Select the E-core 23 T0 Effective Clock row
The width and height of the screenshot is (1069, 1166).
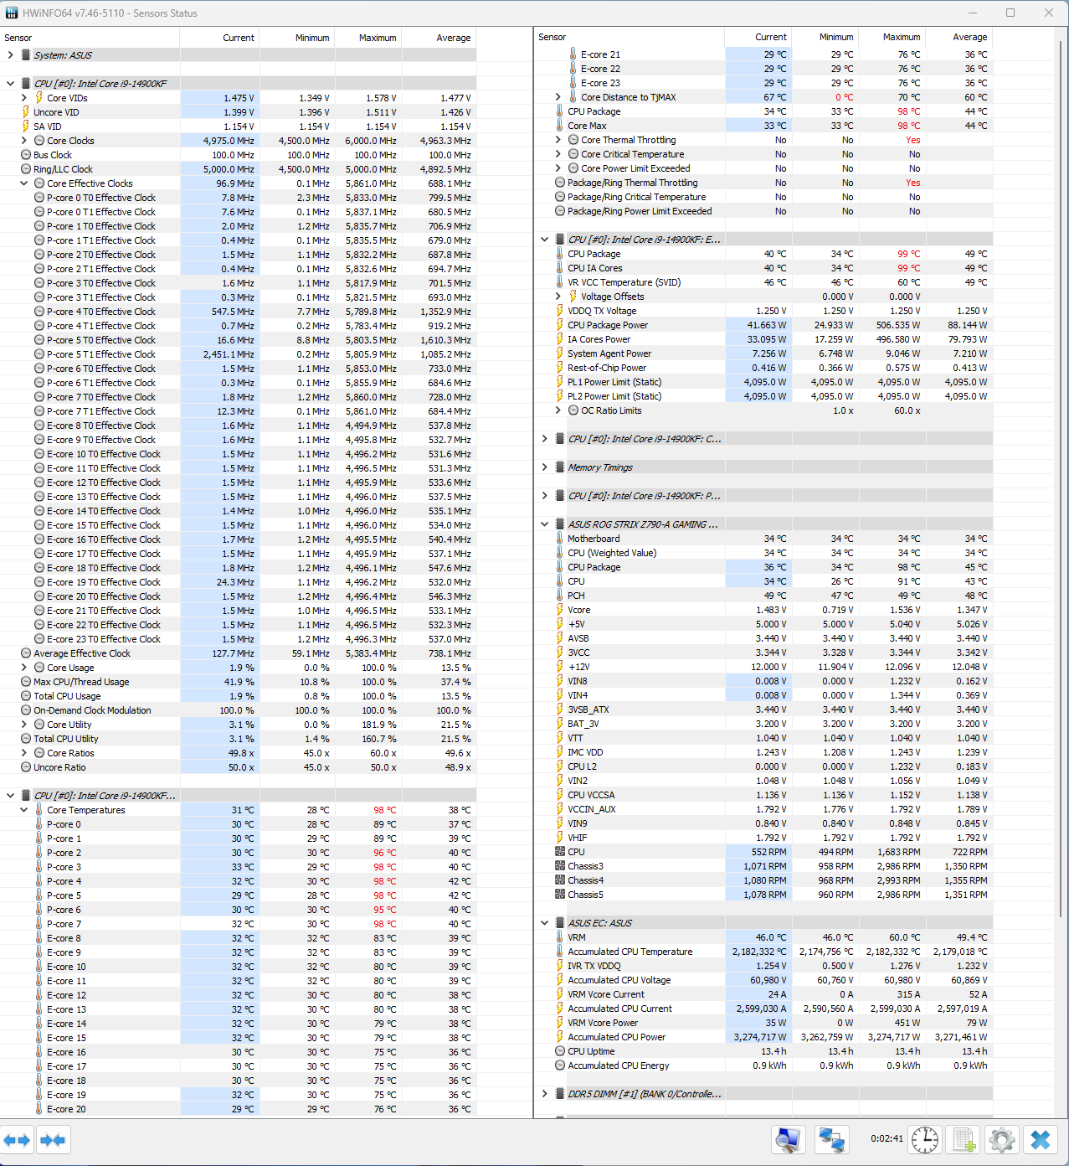[x=238, y=639]
